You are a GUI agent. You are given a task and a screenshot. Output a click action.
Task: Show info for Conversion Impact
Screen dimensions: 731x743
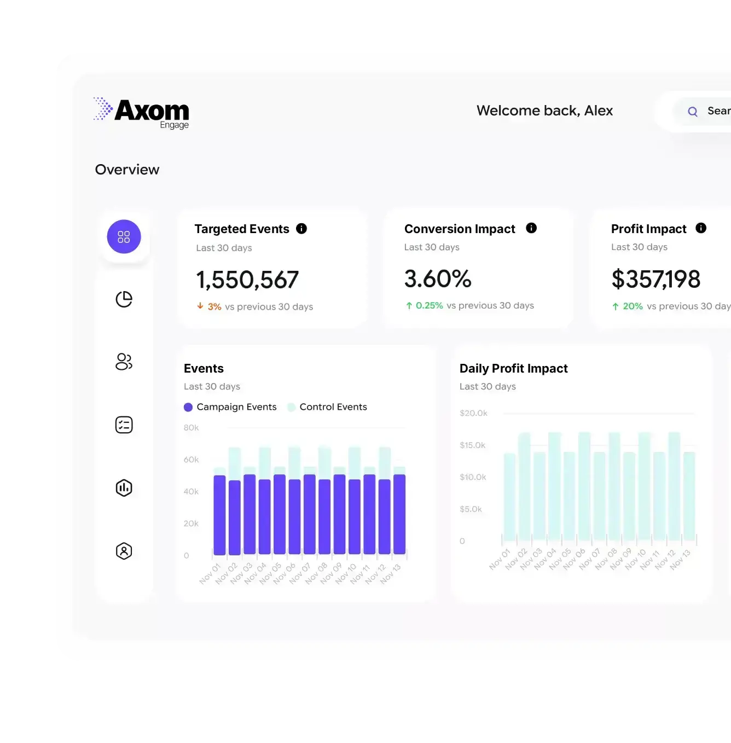531,228
